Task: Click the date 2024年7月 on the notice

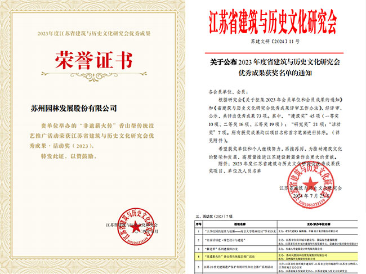Action: [311, 196]
